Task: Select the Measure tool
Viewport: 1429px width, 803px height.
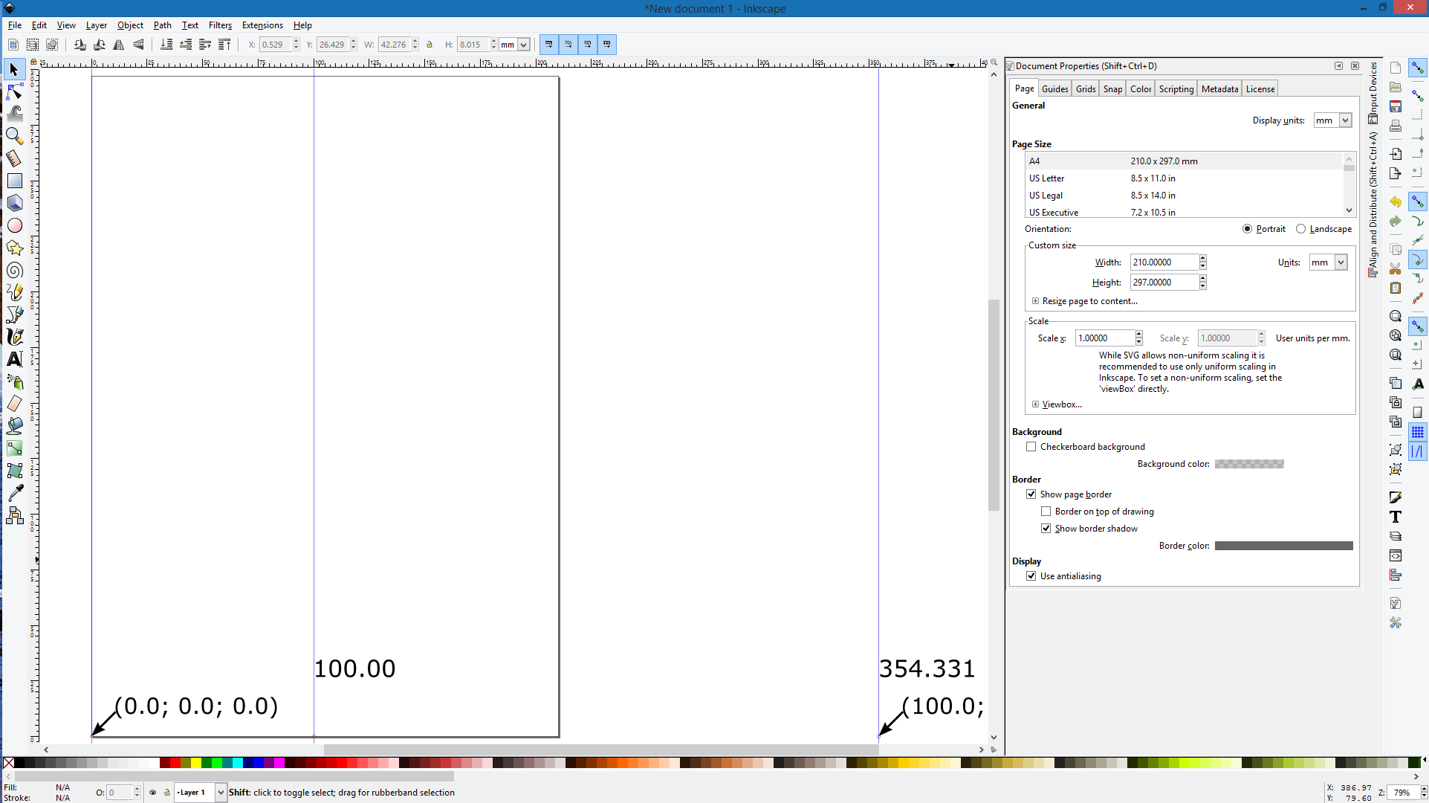Action: point(14,158)
